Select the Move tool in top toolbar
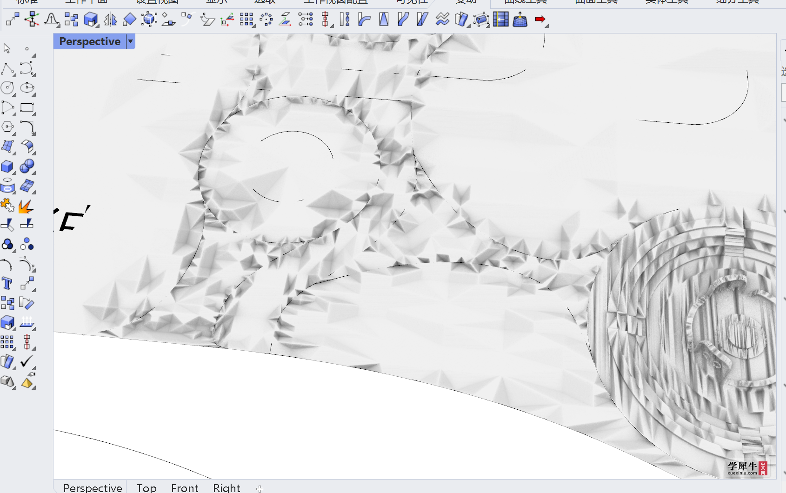 (12, 20)
